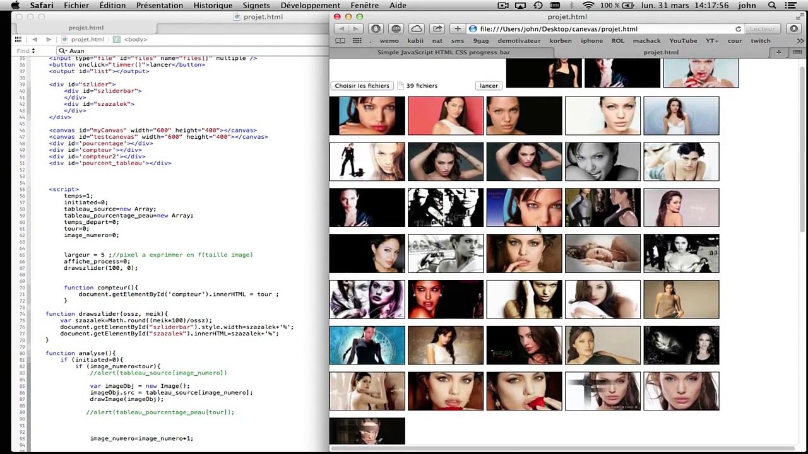This screenshot has width=808, height=454.
Task: Switch to Simple JavaScript HTML CSS progress bar tab
Action: 444,52
